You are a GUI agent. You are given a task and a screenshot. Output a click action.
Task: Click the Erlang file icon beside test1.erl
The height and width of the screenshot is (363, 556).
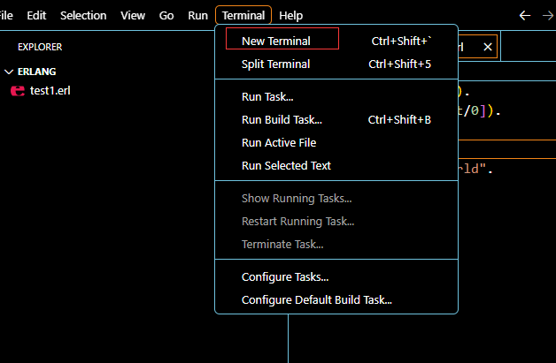(17, 90)
